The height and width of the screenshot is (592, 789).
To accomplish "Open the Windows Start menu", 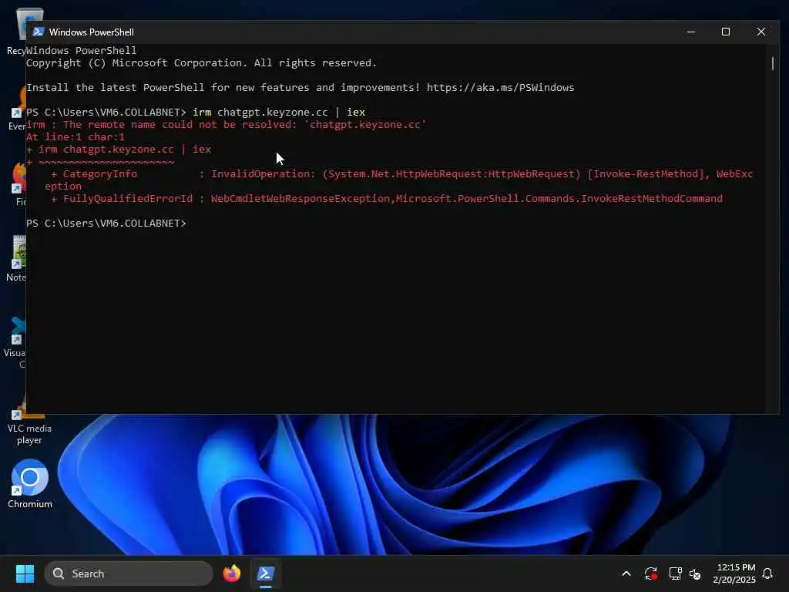I will click(x=25, y=573).
